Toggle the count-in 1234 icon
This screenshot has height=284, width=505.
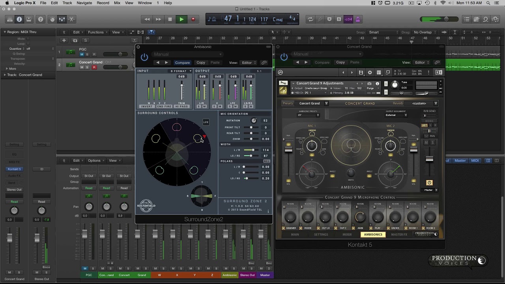click(x=348, y=19)
